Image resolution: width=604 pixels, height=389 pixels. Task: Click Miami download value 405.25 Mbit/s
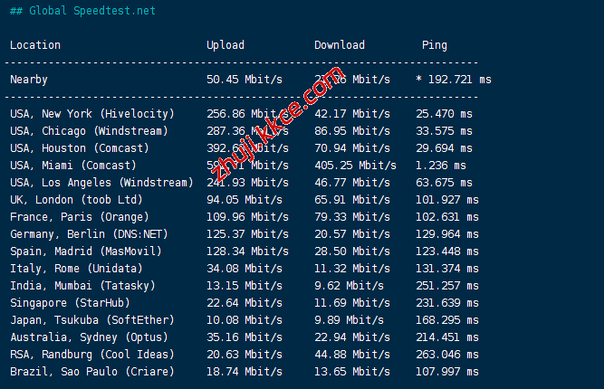tap(355, 166)
